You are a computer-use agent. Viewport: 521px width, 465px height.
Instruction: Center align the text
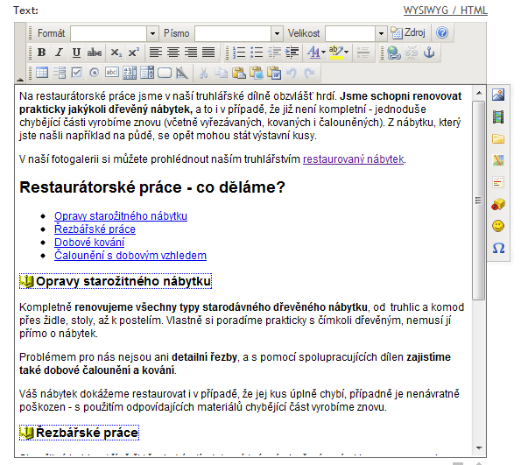click(x=173, y=53)
